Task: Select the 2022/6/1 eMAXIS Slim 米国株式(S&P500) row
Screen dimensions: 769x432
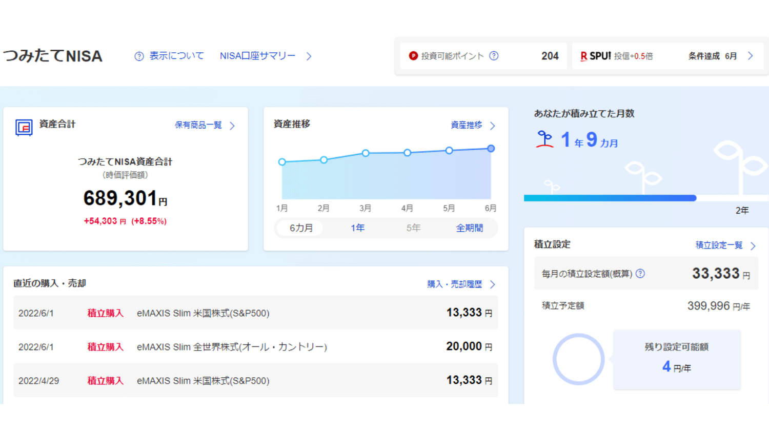Action: coord(256,313)
